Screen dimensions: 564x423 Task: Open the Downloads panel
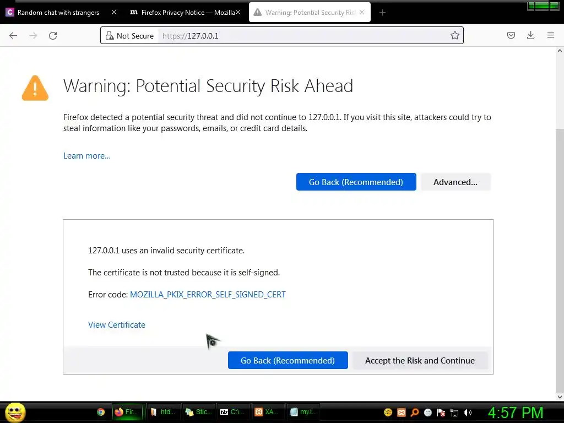pos(531,36)
